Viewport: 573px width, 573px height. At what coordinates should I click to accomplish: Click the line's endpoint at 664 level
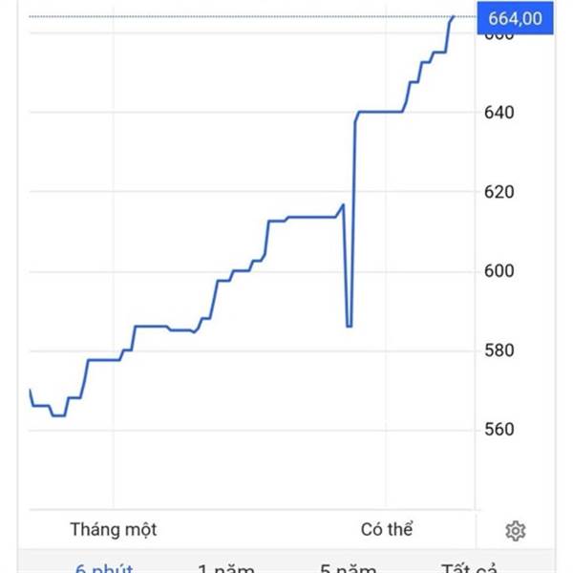(x=453, y=17)
